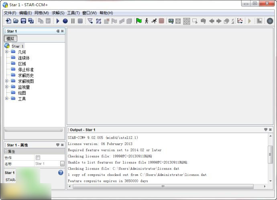Click the grey volume mesh cube icon
The height and width of the screenshot is (200, 277).
click(x=129, y=21)
